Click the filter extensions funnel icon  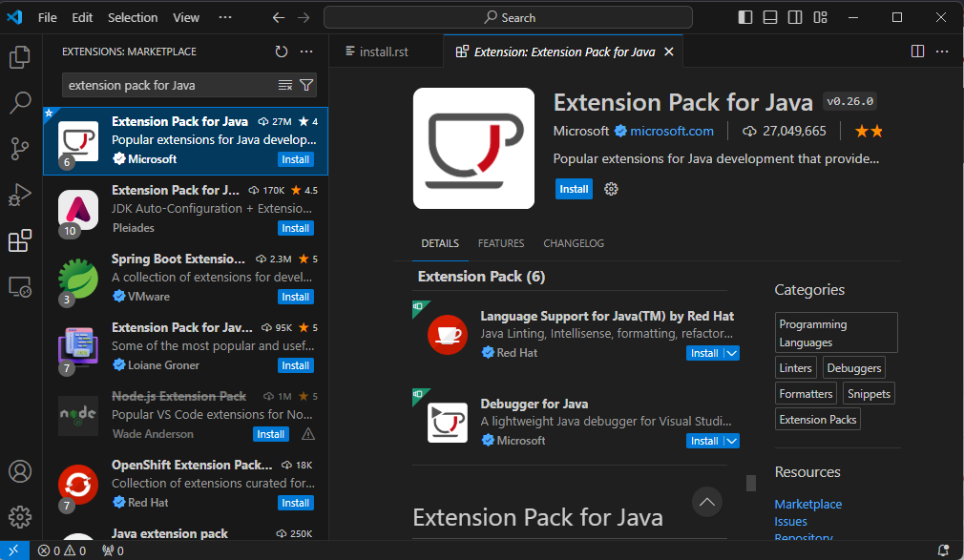(x=306, y=85)
